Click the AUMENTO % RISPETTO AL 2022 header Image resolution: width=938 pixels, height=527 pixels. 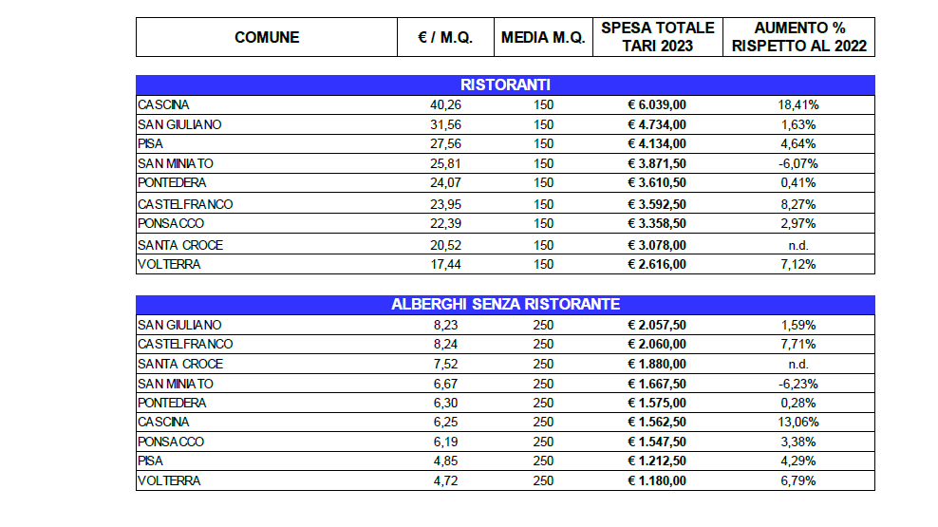pos(798,37)
